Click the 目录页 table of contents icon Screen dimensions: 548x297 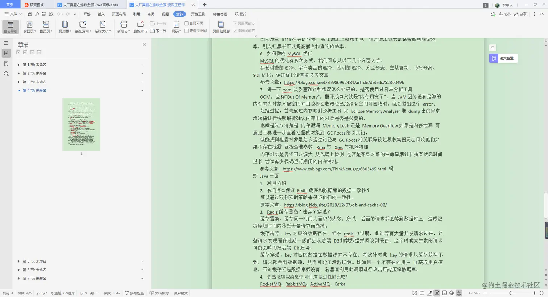click(x=46, y=26)
